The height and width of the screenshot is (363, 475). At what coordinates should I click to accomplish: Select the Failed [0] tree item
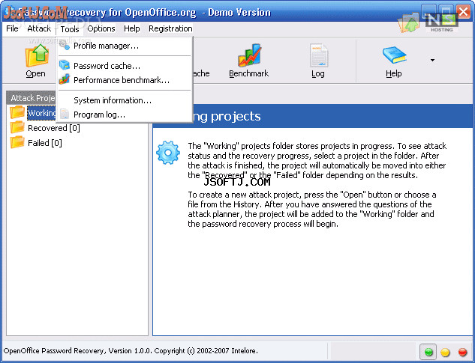coord(45,143)
